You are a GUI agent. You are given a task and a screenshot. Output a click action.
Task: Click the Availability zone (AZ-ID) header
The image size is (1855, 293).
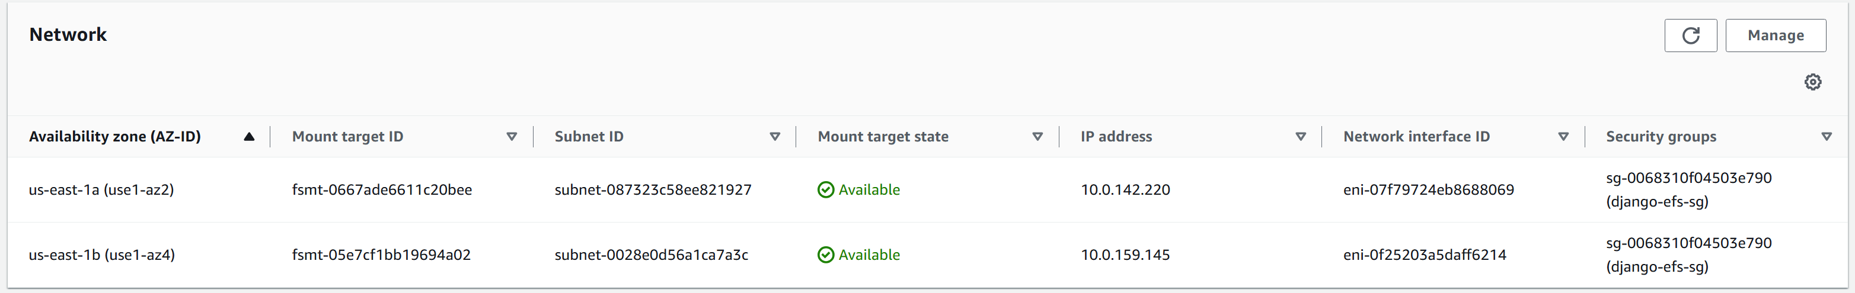tap(114, 137)
